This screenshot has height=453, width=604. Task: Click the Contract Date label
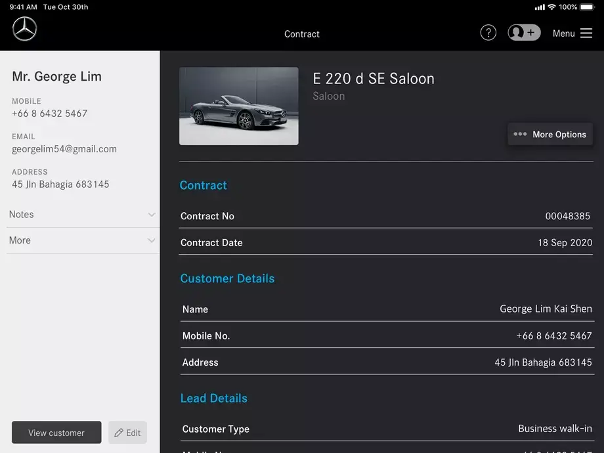(x=211, y=243)
